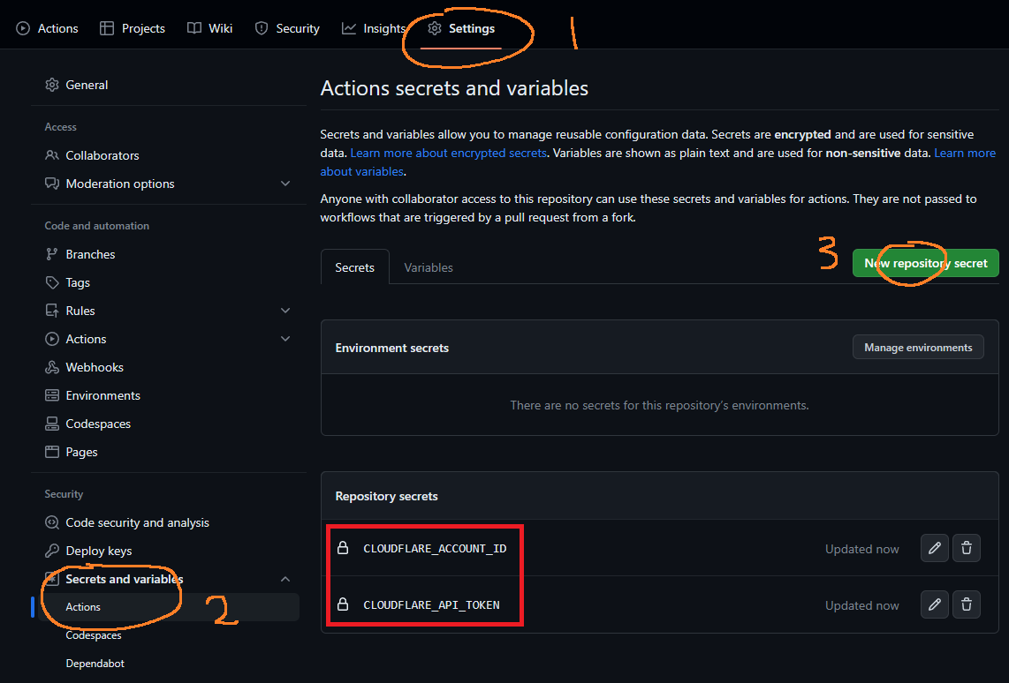
Task: Edit CLOUDFLARE_ACCOUNT_ID using the pencil icon
Action: coord(934,548)
